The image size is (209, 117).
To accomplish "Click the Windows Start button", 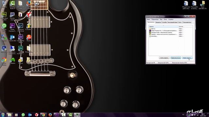I will click(3, 115).
